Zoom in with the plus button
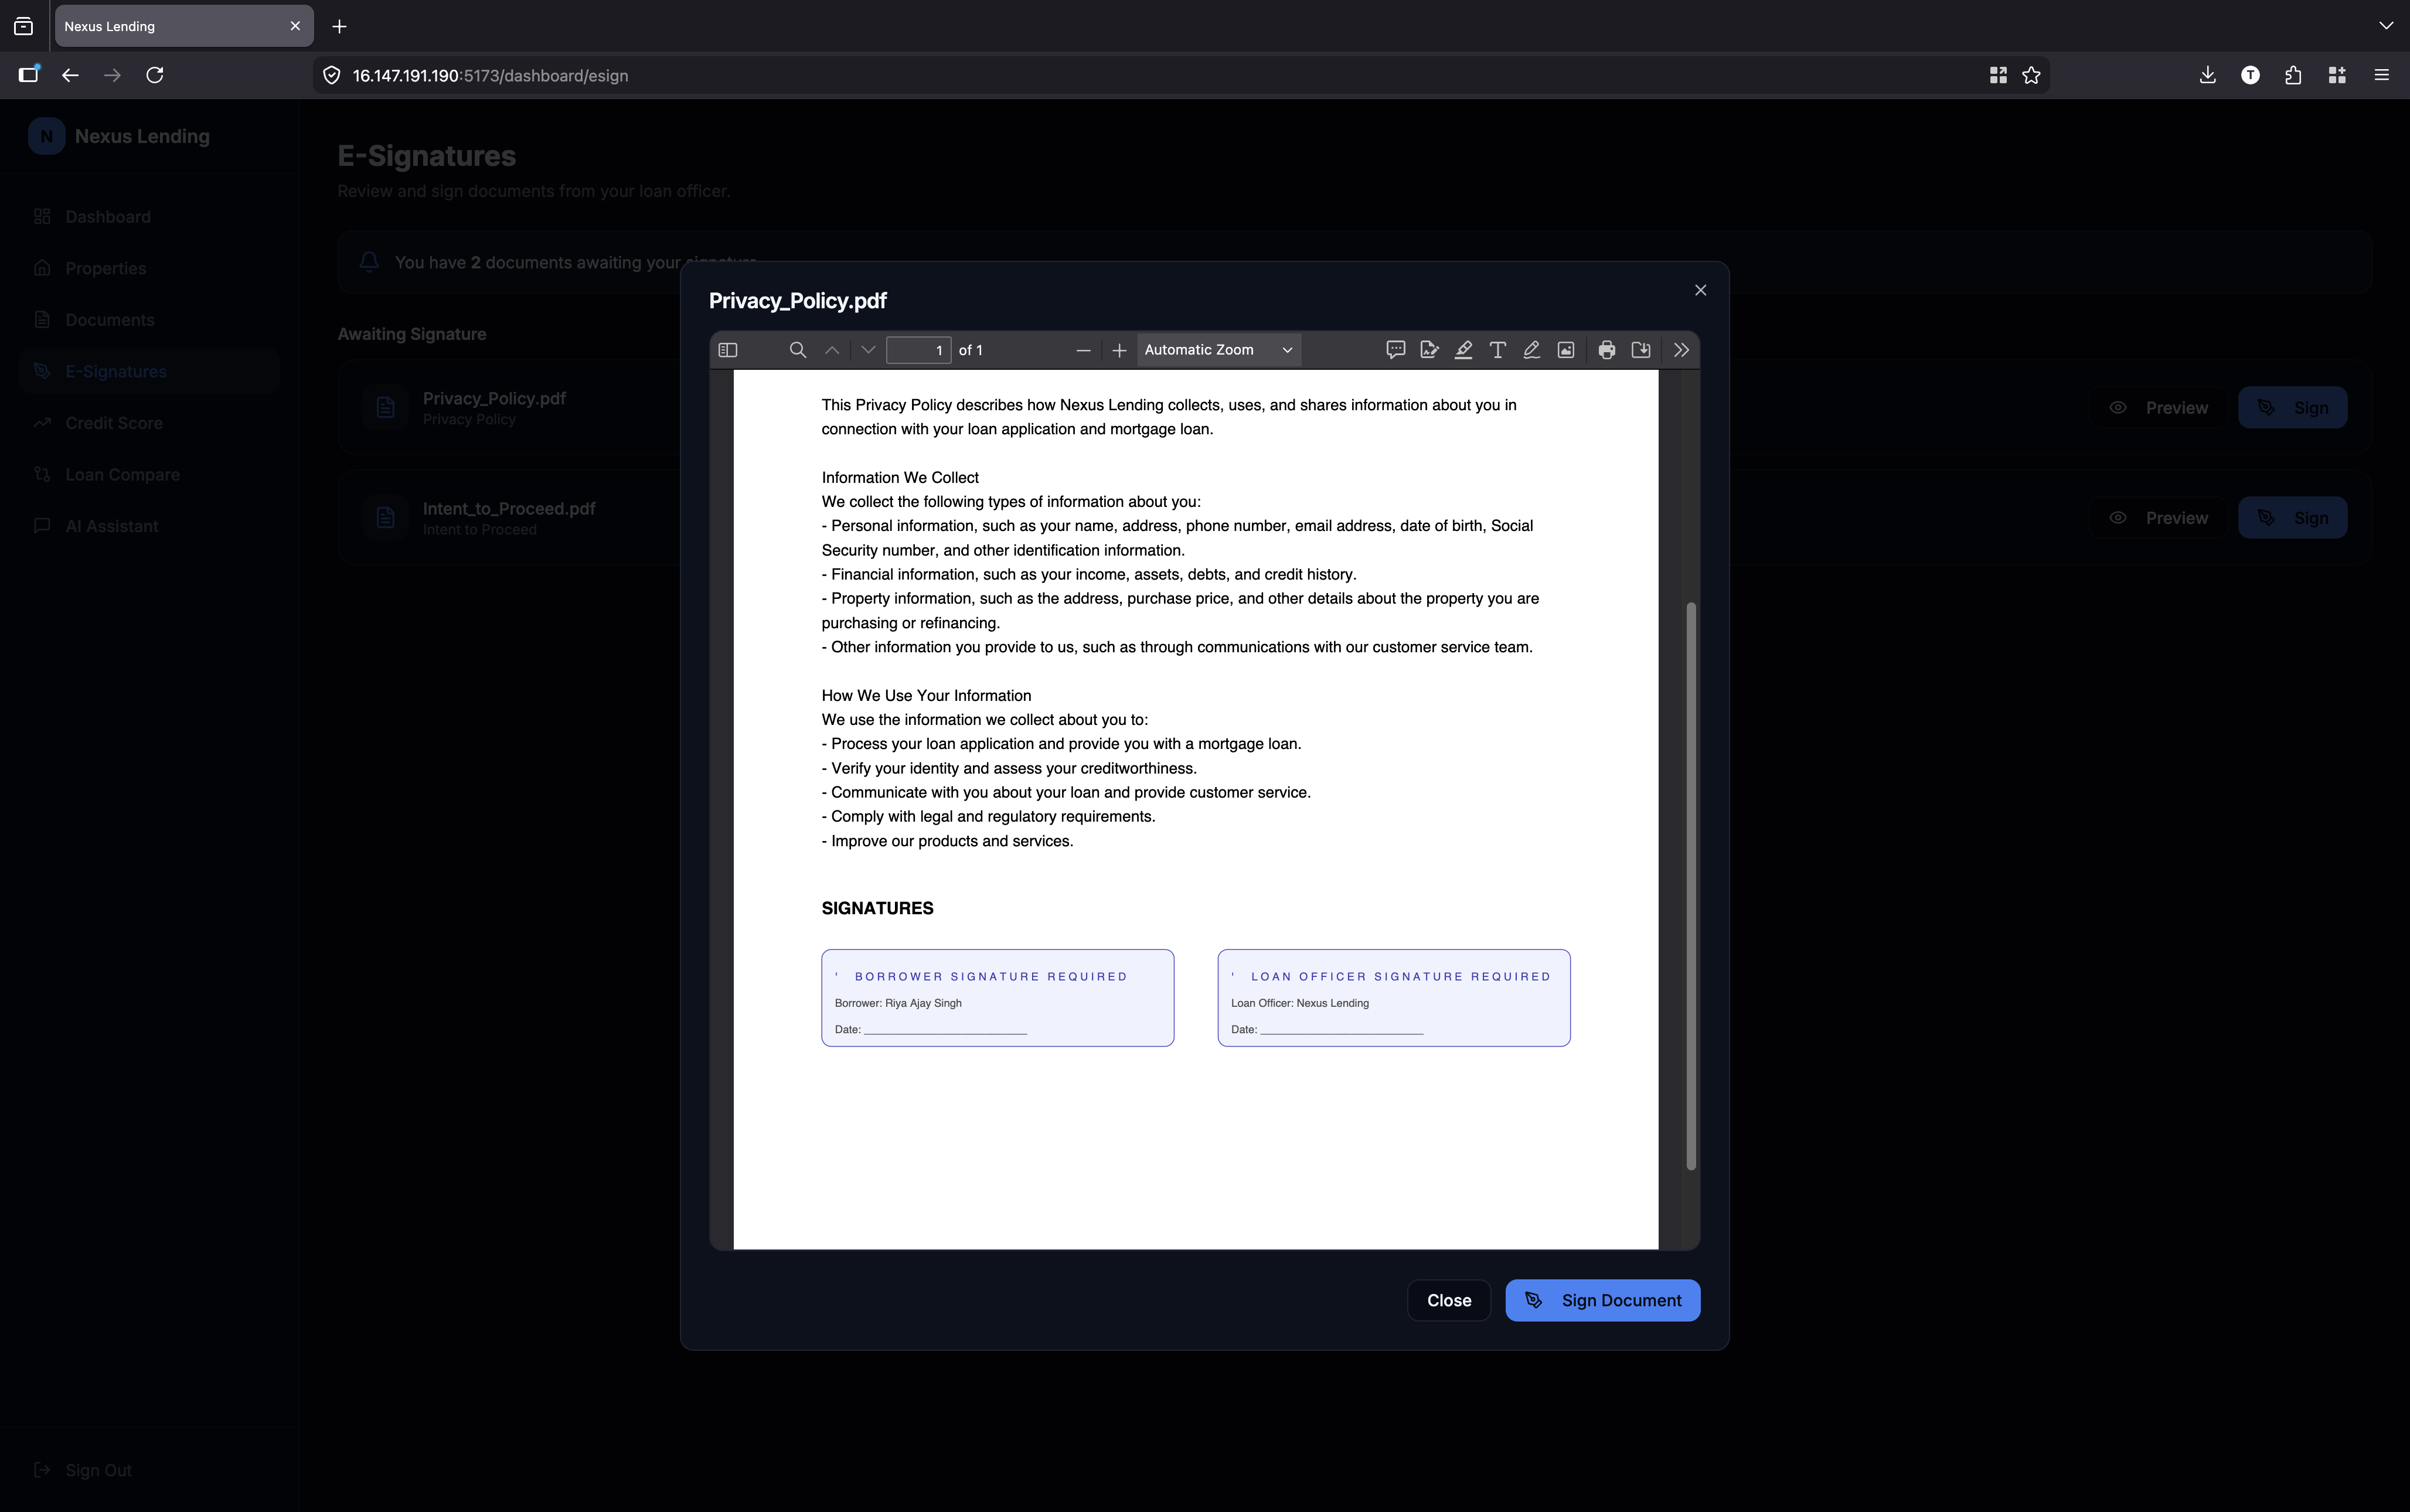 1119,350
